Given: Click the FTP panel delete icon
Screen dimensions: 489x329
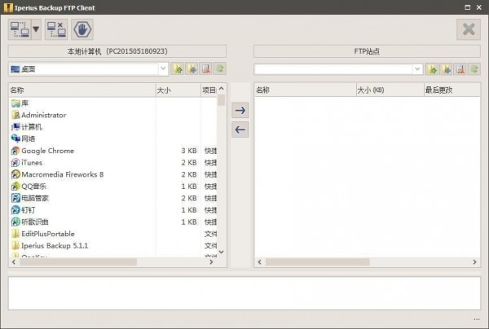Looking at the screenshot, I should click(460, 69).
